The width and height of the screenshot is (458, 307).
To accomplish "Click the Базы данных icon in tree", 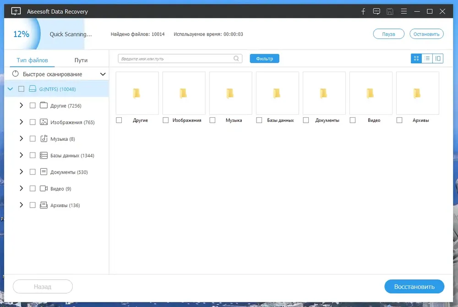I will [44, 155].
